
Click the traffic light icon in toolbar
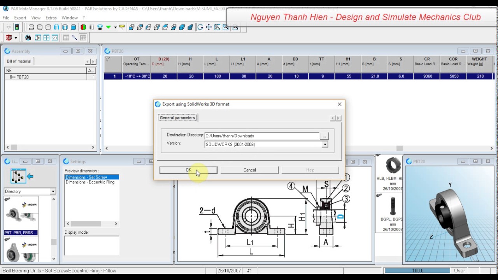pos(17,27)
